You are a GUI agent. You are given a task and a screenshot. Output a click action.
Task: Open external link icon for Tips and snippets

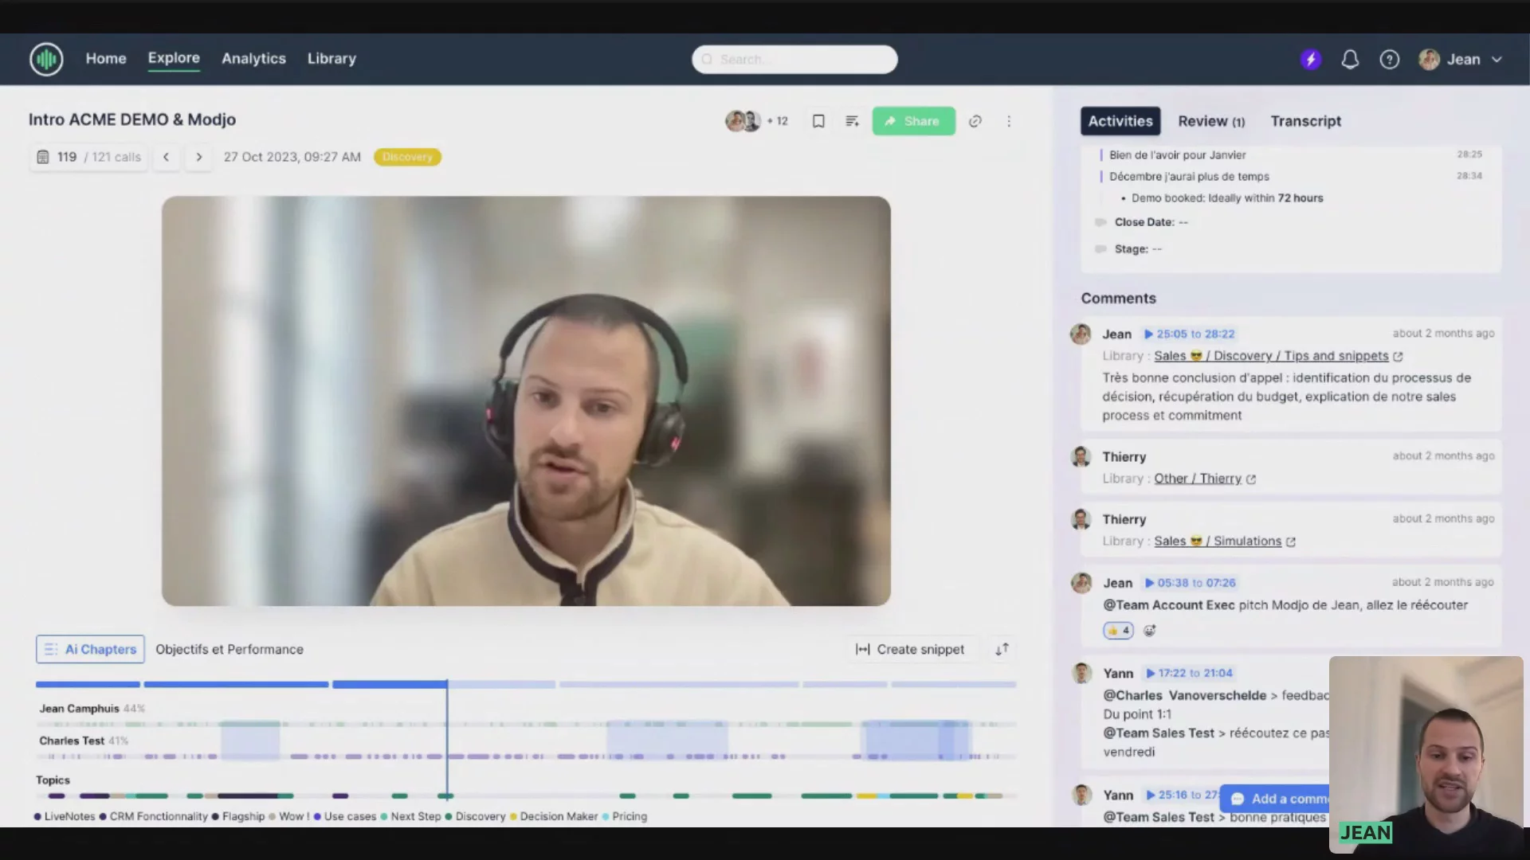pyautogui.click(x=1398, y=357)
